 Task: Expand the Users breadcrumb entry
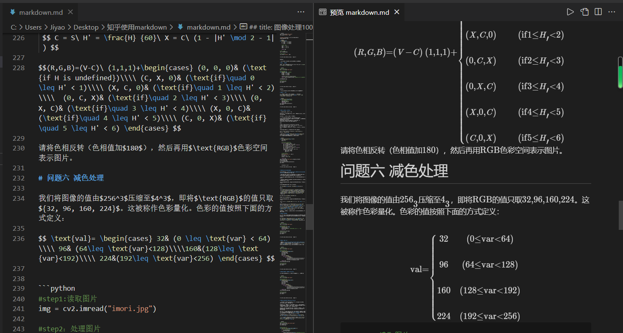[33, 27]
